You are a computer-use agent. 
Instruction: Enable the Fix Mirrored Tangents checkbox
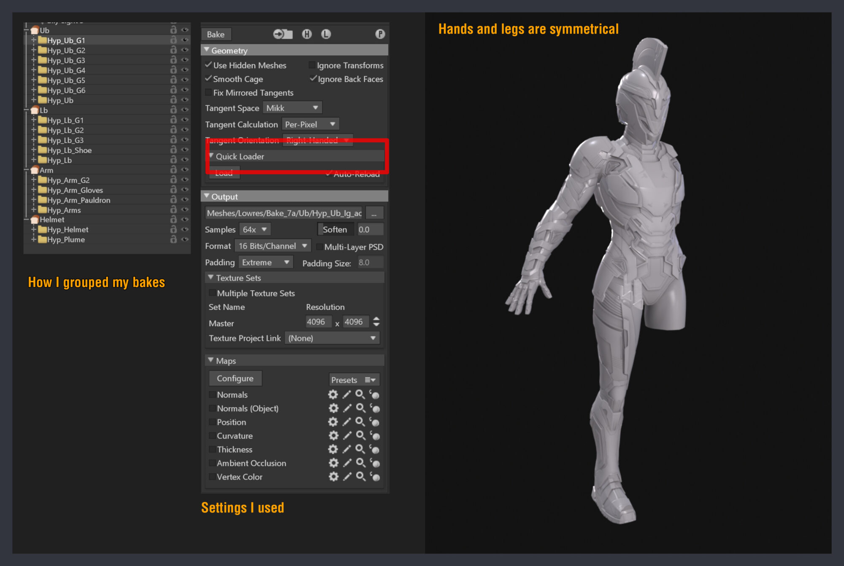[x=208, y=92]
